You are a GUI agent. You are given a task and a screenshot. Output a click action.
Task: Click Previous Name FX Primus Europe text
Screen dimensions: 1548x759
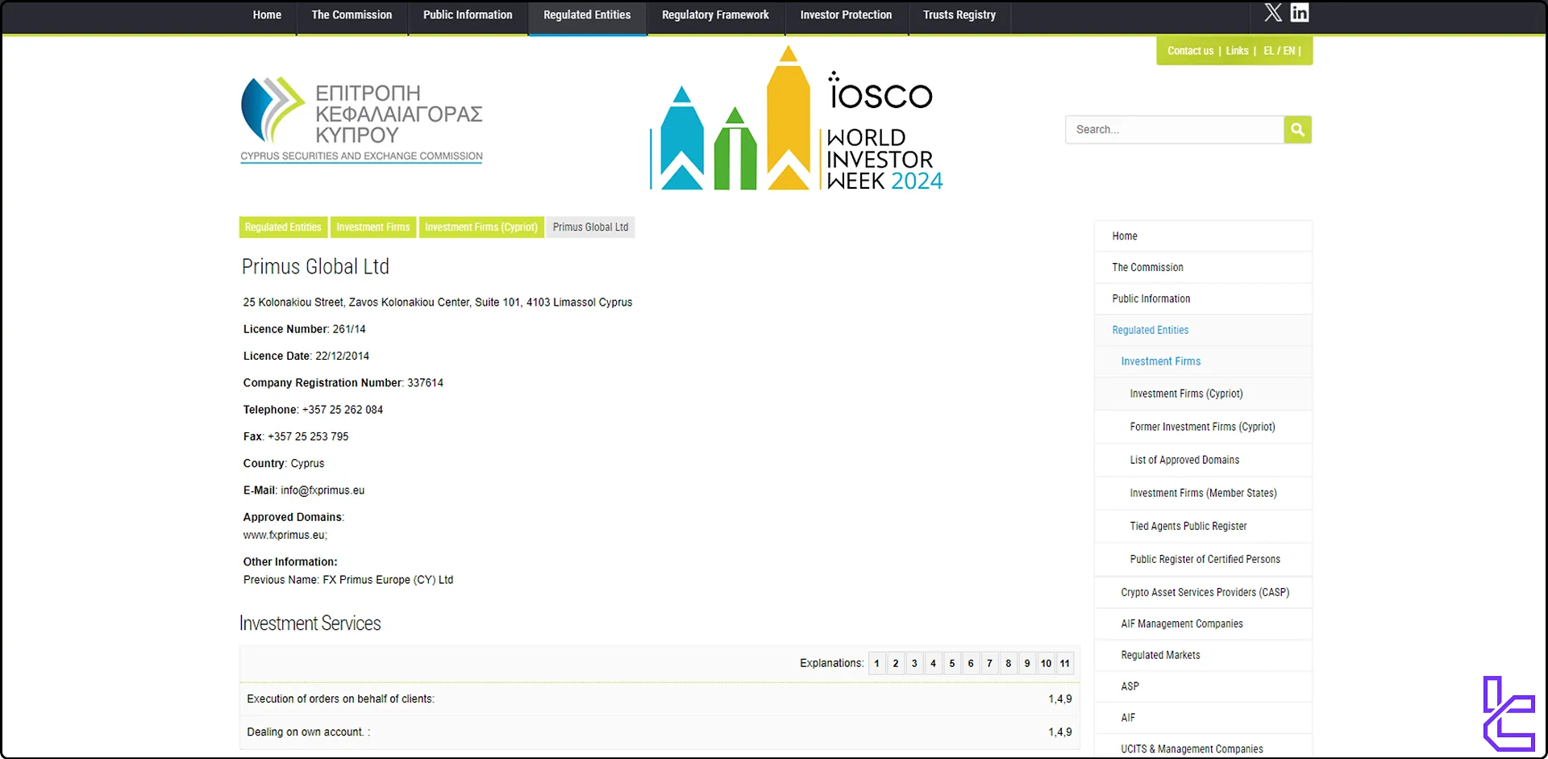[348, 580]
